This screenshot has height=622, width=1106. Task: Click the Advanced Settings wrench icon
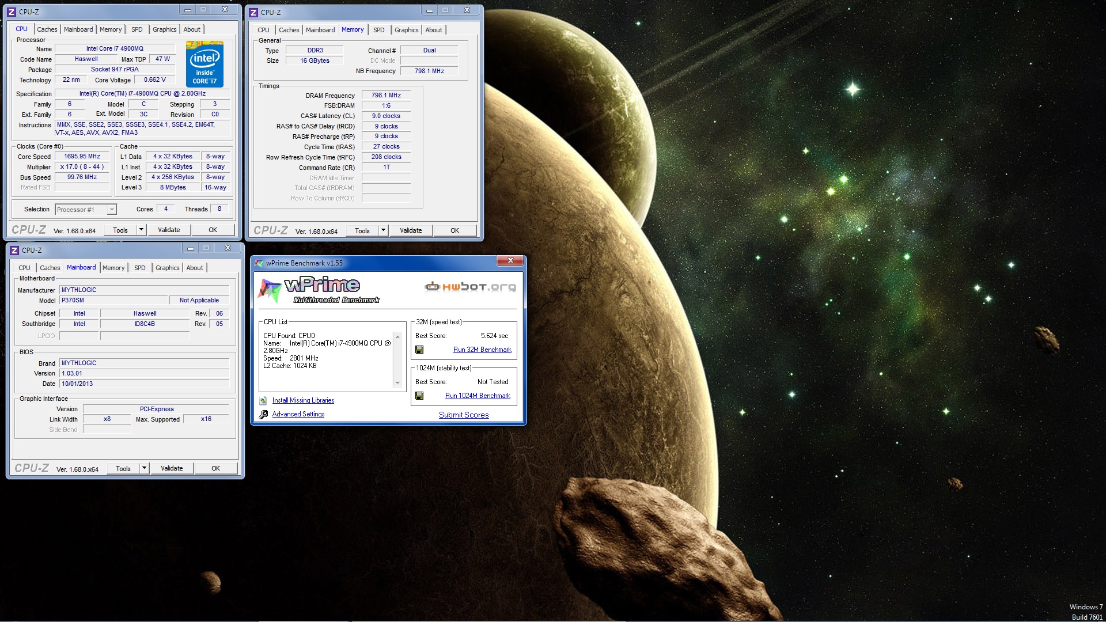point(263,414)
